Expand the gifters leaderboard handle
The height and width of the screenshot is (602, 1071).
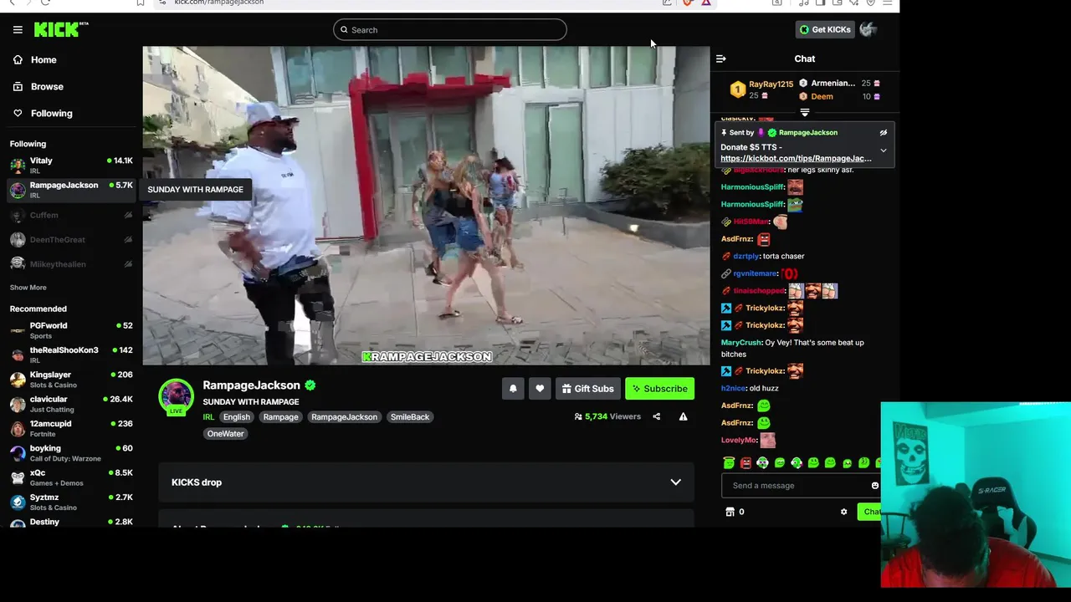(805, 112)
